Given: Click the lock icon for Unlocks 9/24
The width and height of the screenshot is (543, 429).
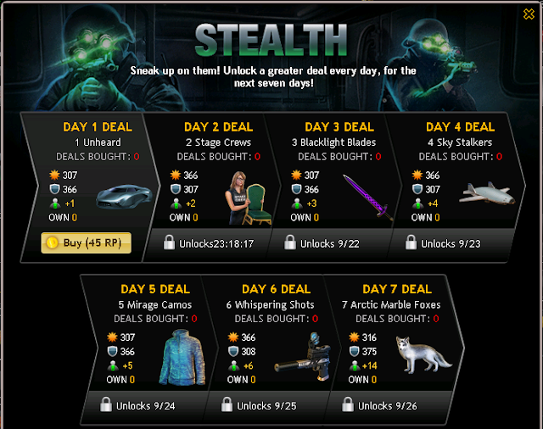Looking at the screenshot, I should (105, 404).
